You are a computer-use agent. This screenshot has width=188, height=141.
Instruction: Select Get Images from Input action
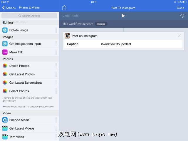(x=29, y=44)
